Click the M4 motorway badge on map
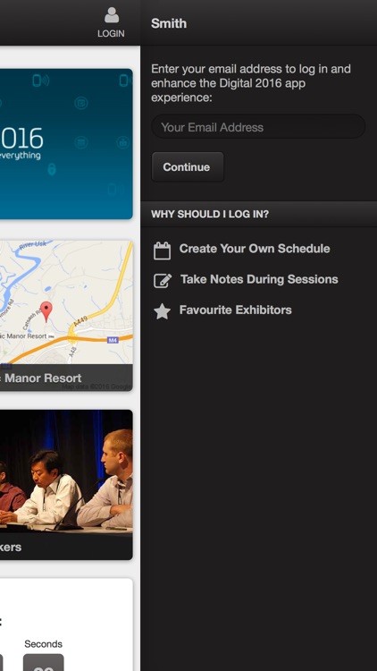The height and width of the screenshot is (671, 377). click(x=113, y=340)
